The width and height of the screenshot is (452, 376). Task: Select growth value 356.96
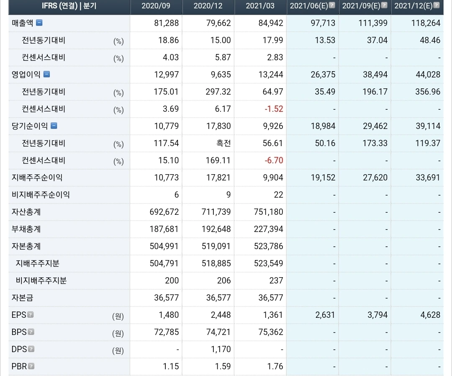click(428, 92)
